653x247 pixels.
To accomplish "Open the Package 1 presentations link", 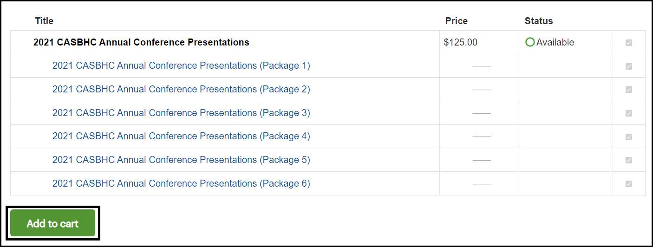I will [x=181, y=66].
